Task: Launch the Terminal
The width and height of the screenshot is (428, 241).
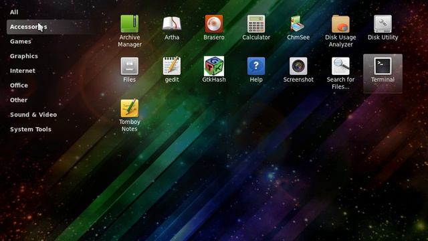Action: click(x=383, y=73)
